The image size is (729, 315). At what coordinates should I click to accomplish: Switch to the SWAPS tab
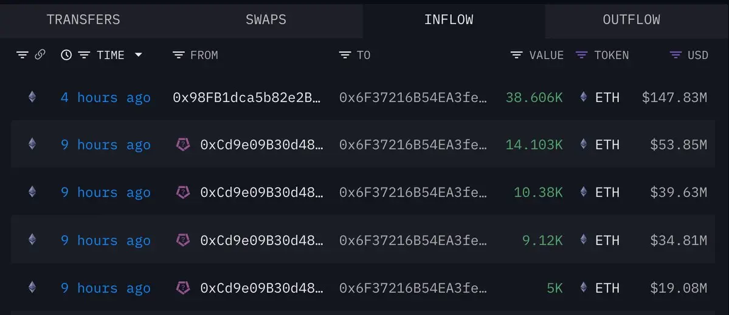(x=266, y=19)
